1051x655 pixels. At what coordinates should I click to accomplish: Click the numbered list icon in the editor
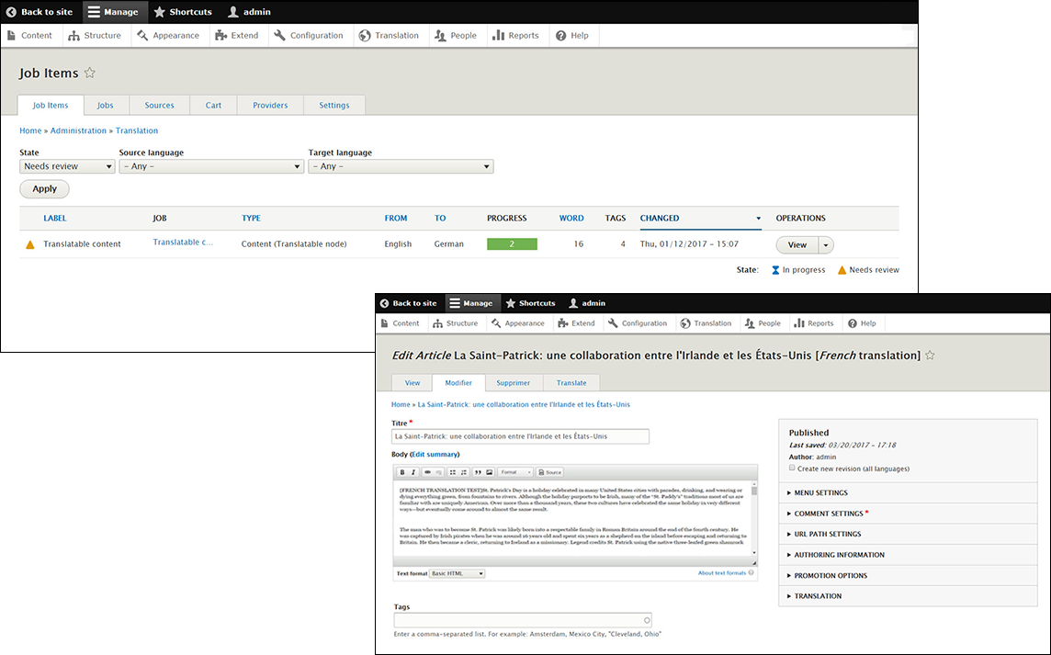(465, 471)
